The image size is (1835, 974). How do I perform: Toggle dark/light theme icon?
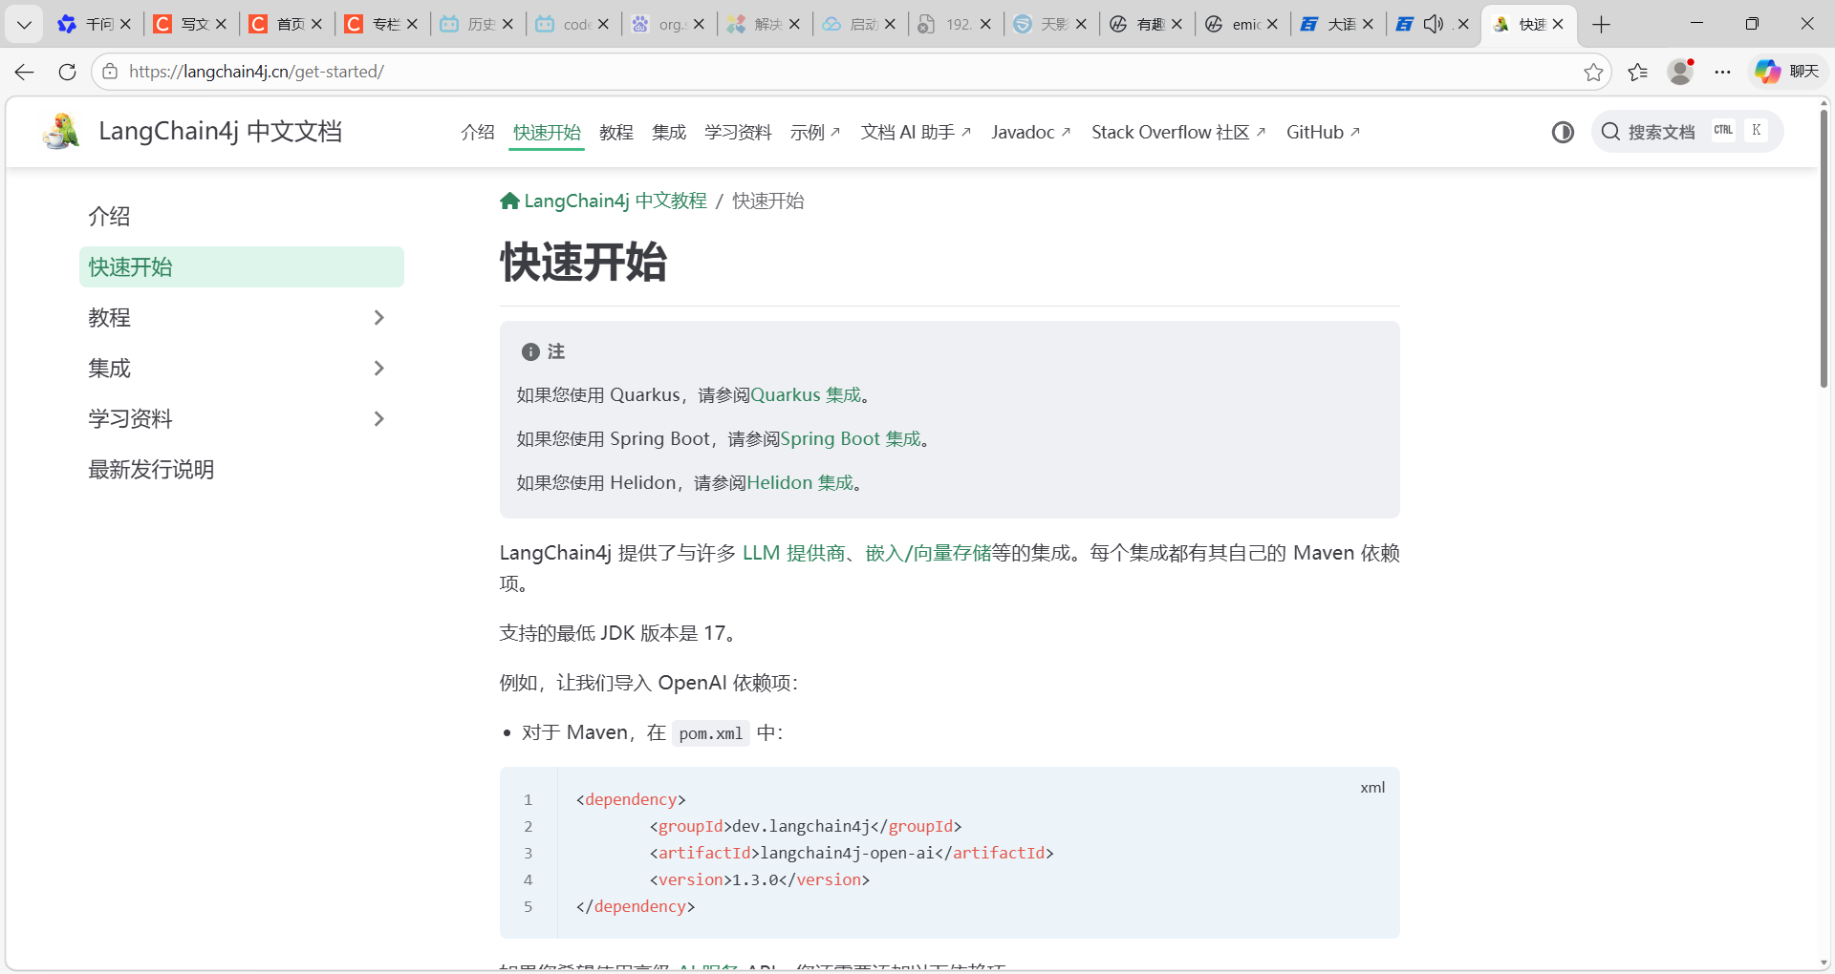click(1563, 132)
